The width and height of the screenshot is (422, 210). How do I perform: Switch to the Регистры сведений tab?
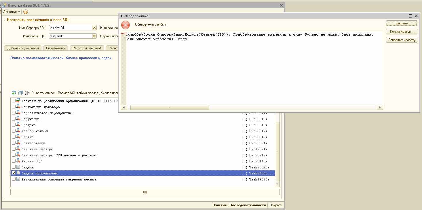[x=87, y=48]
